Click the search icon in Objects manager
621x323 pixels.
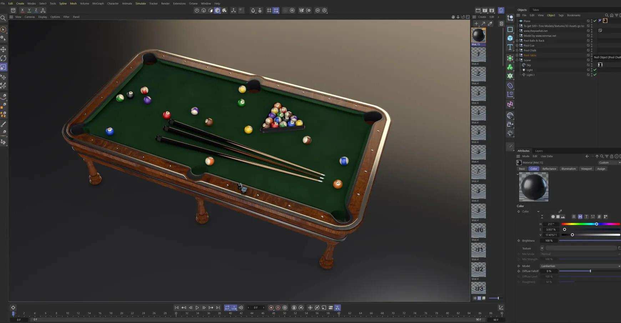(606, 15)
